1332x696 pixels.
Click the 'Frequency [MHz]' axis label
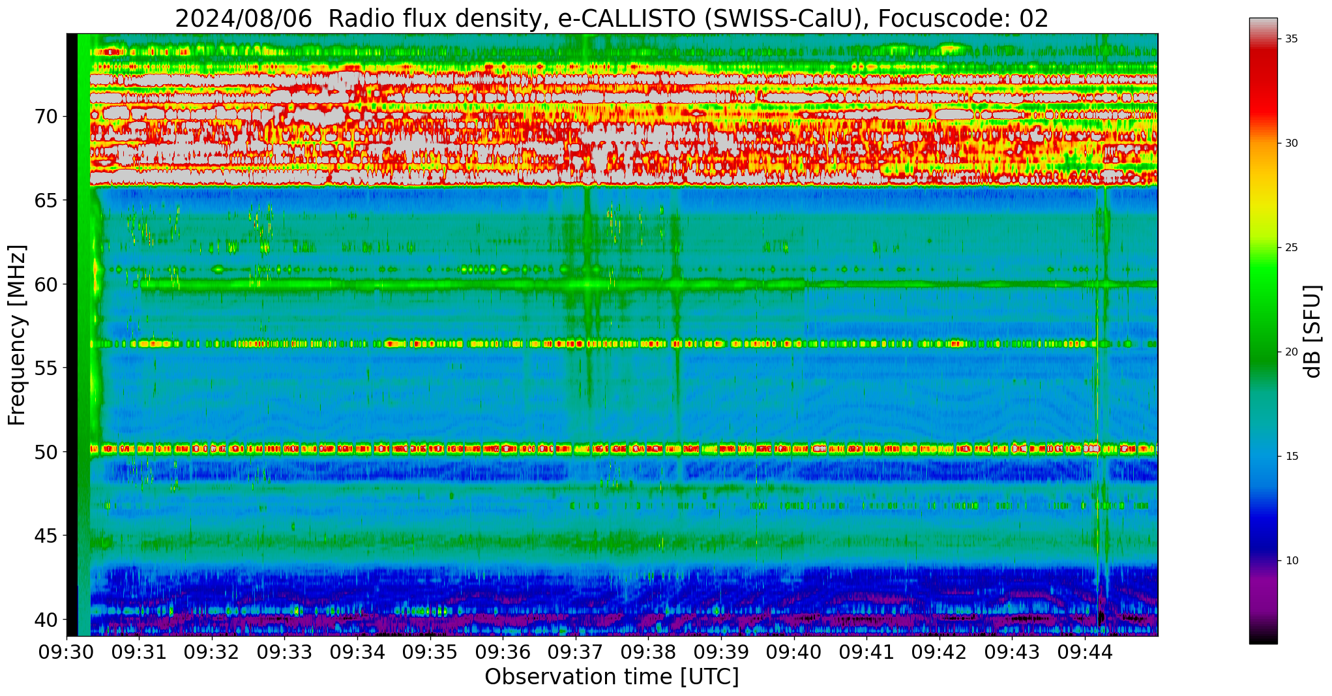(x=17, y=335)
